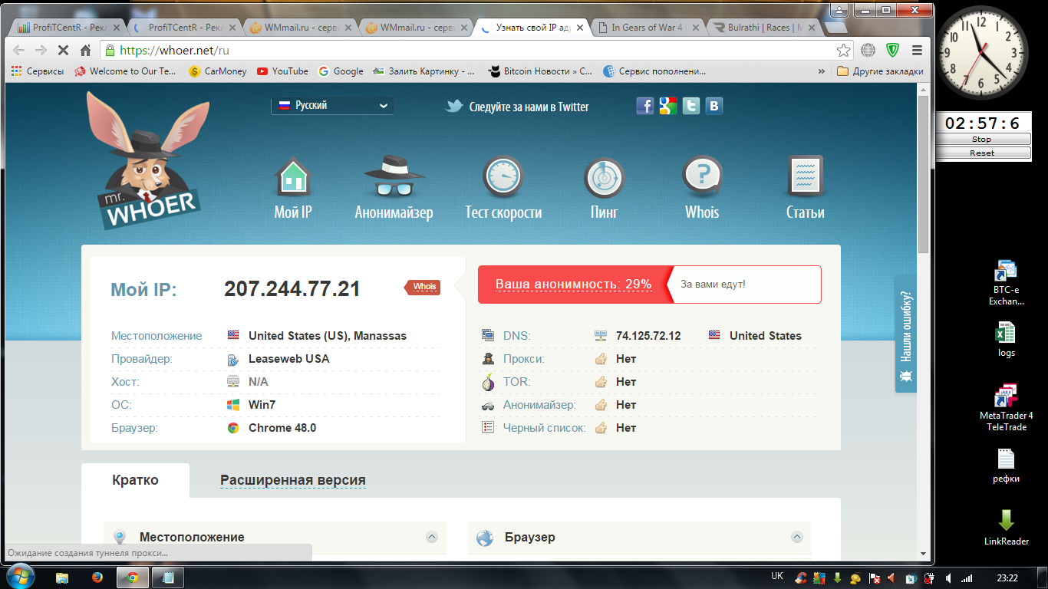Open BTC-e Exchange desktop shortcut

[1006, 282]
